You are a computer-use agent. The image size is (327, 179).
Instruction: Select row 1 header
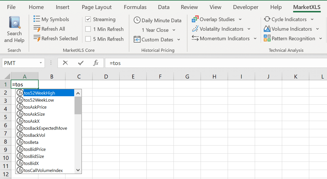(5, 84)
